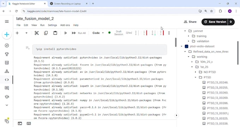Collapse the 1st_25 folder
Screen dimensions: 240x127
pos(192,67)
